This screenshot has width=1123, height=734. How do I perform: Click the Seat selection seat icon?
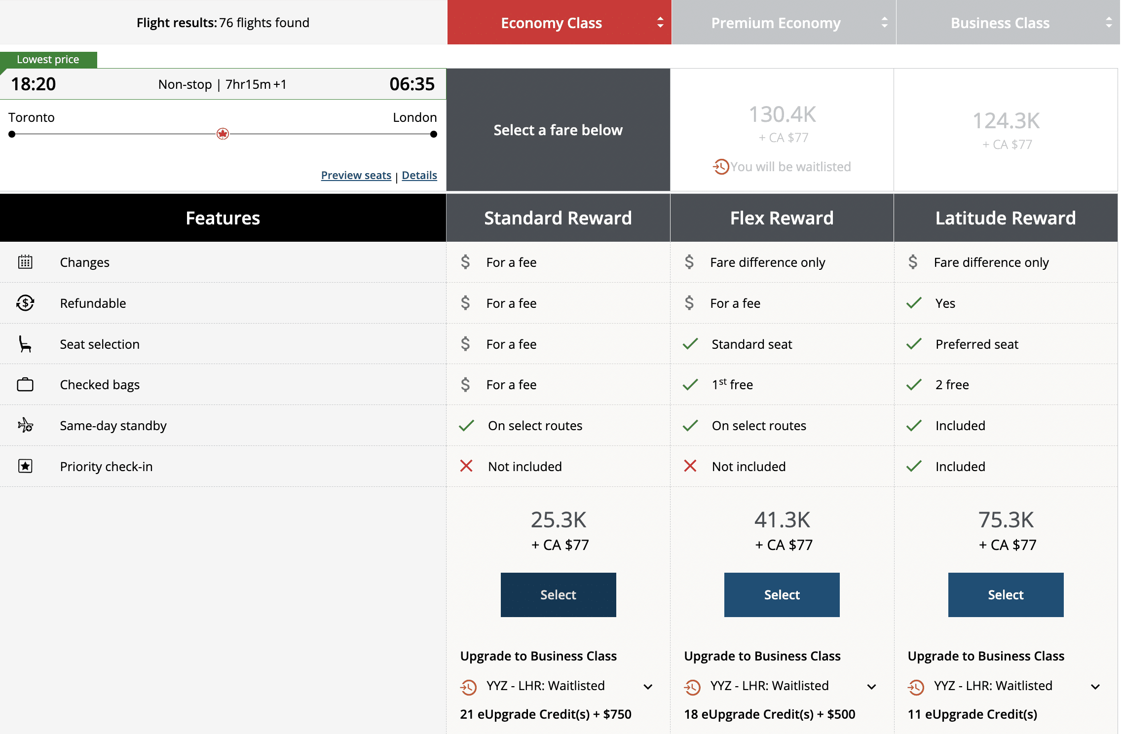25,344
